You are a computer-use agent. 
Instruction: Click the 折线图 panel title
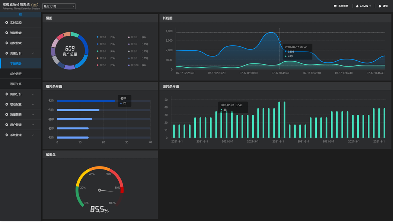167,18
